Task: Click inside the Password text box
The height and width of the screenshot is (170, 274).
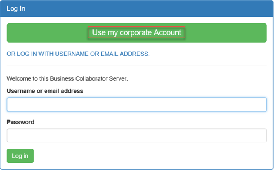Action: click(x=137, y=135)
